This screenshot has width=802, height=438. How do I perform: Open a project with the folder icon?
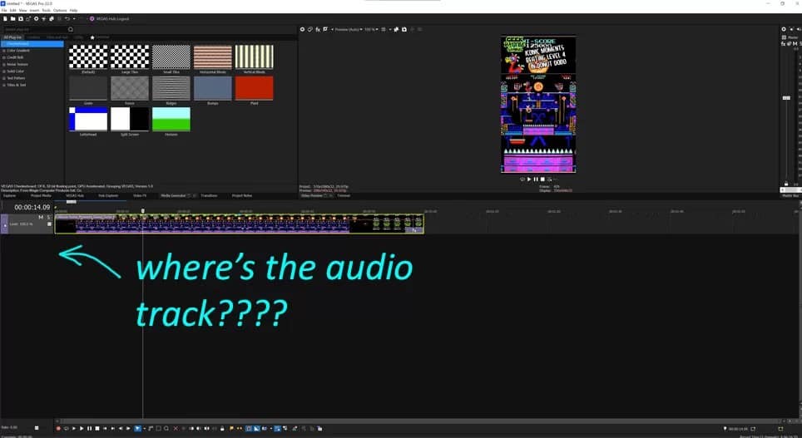12,19
